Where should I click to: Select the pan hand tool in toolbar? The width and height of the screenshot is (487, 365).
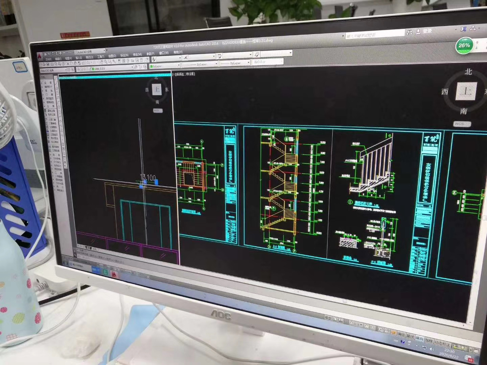(102, 62)
